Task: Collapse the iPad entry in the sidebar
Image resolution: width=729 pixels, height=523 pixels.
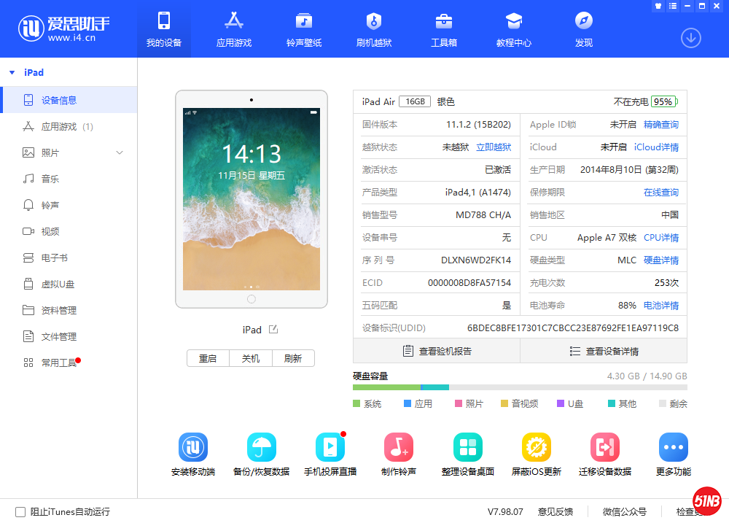Action: (x=12, y=72)
